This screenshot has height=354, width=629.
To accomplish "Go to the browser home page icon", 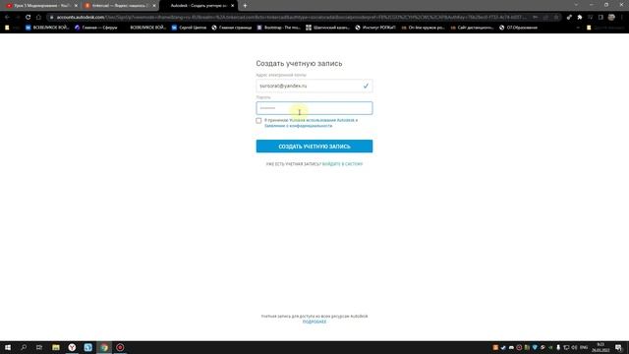I will click(x=38, y=18).
